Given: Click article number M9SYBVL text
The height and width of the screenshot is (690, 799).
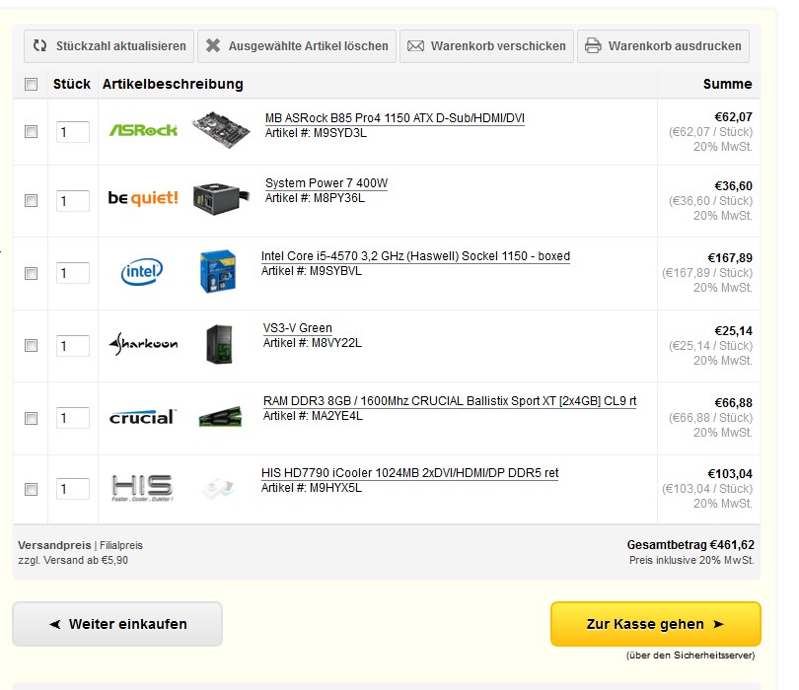Looking at the screenshot, I should tap(335, 271).
